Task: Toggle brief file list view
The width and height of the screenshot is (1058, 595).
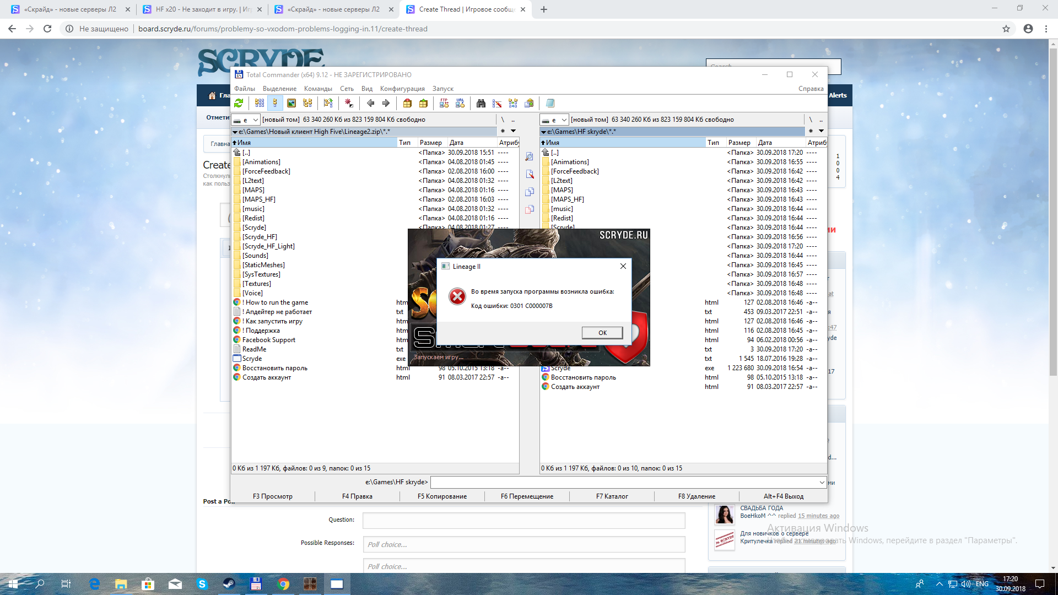Action: pyautogui.click(x=260, y=103)
